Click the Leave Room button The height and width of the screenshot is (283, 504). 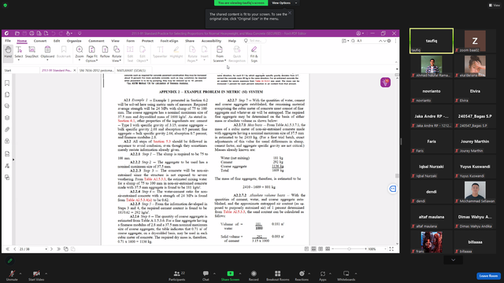pyautogui.click(x=488, y=276)
